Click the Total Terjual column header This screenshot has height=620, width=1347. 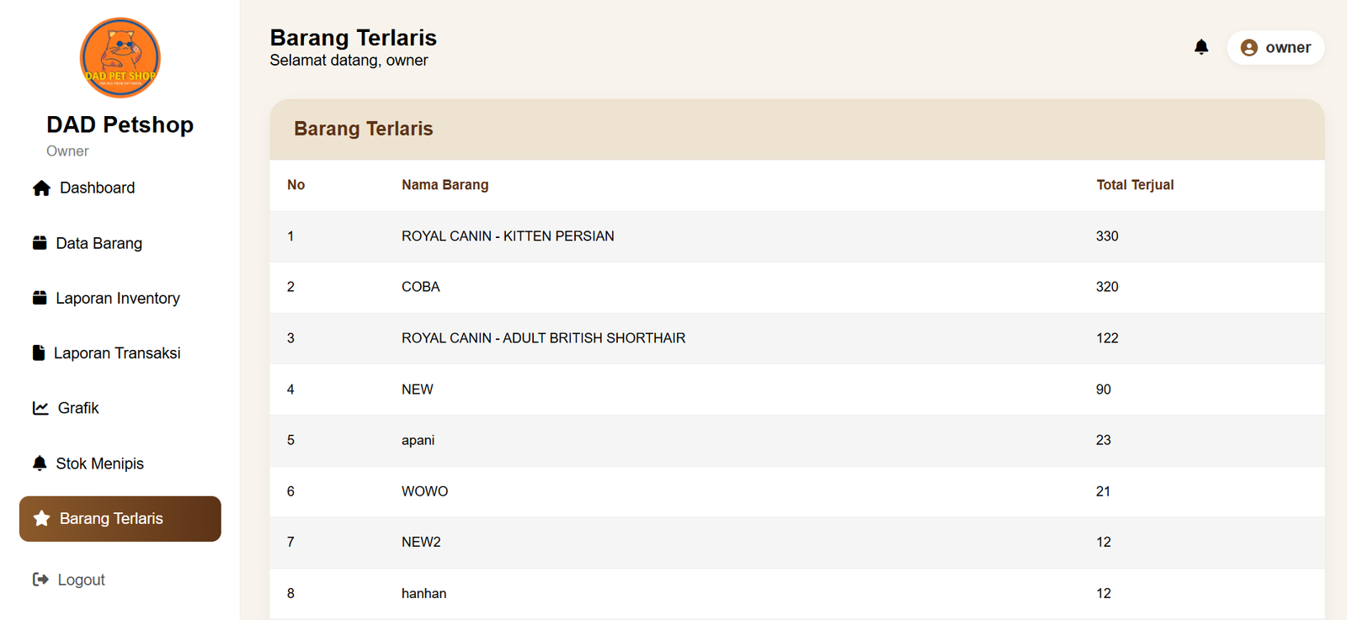tap(1135, 185)
